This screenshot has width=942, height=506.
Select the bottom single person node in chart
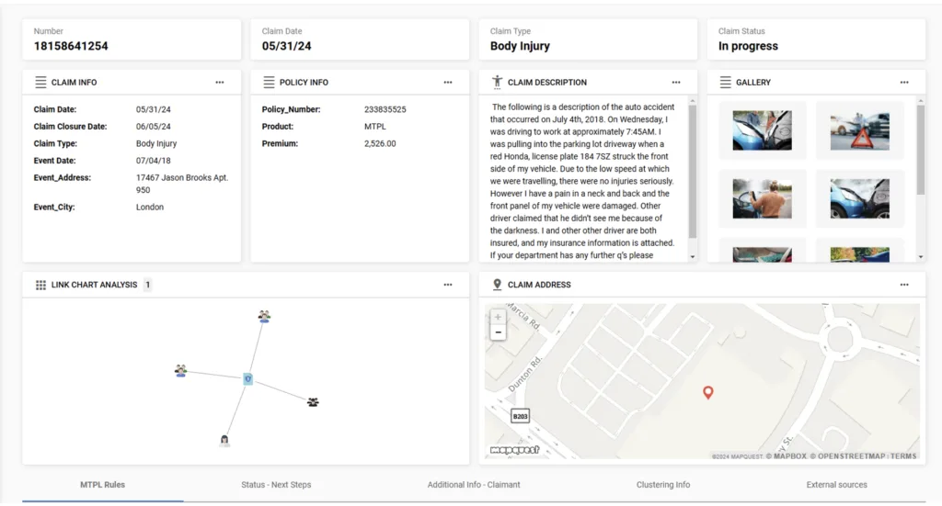pos(224,441)
